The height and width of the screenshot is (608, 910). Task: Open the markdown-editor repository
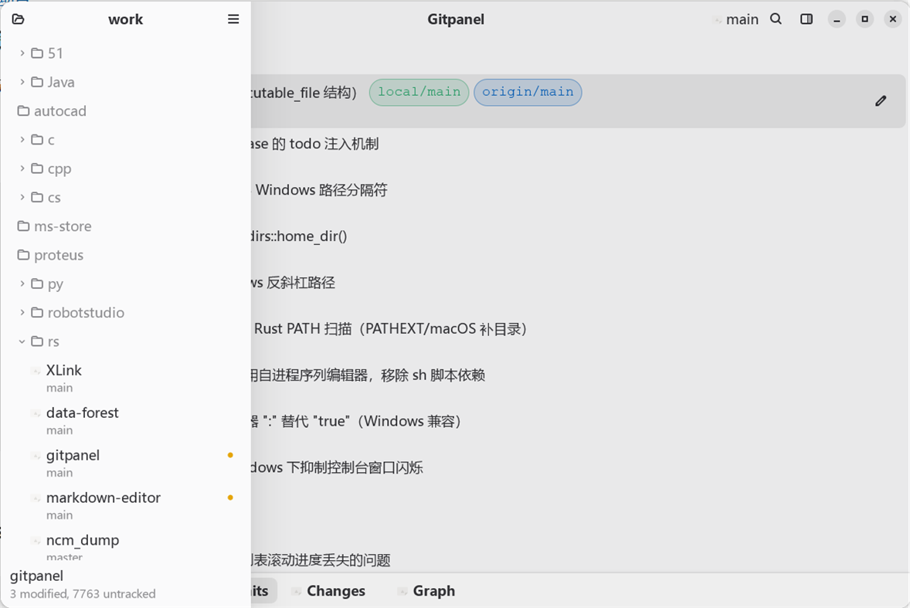[125, 505]
